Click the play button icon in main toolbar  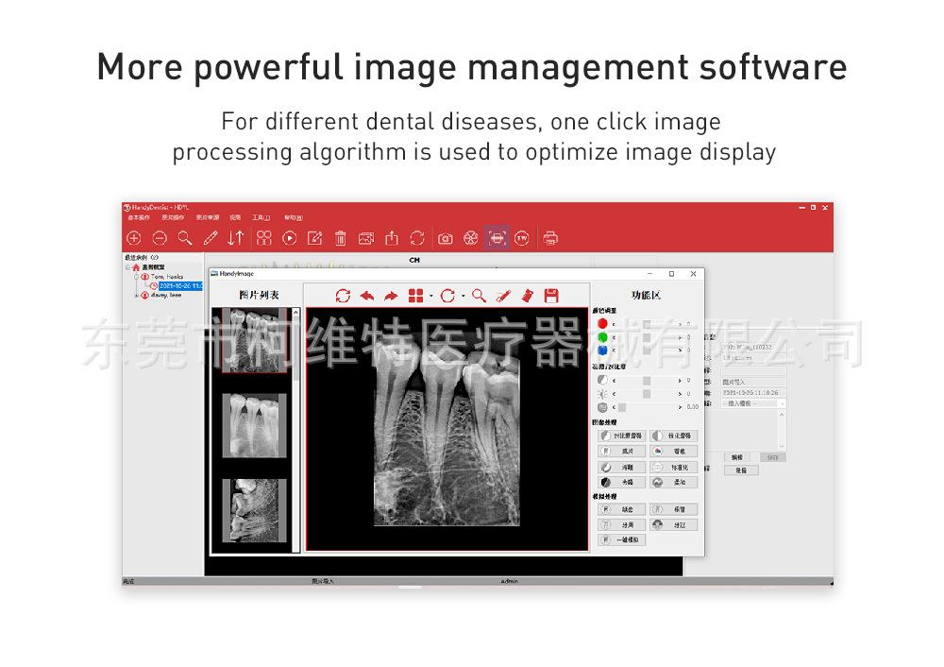[x=290, y=238]
